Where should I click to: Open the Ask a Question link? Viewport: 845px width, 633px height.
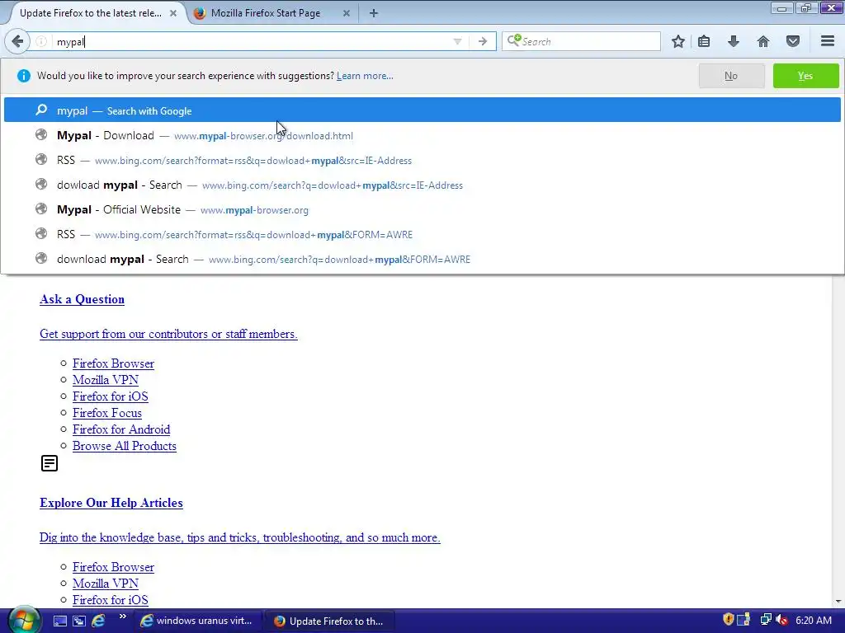click(82, 299)
